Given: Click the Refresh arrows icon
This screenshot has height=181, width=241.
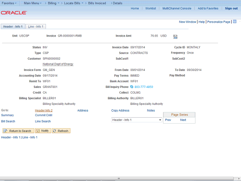Looking at the screenshot, I should pos(54,131).
